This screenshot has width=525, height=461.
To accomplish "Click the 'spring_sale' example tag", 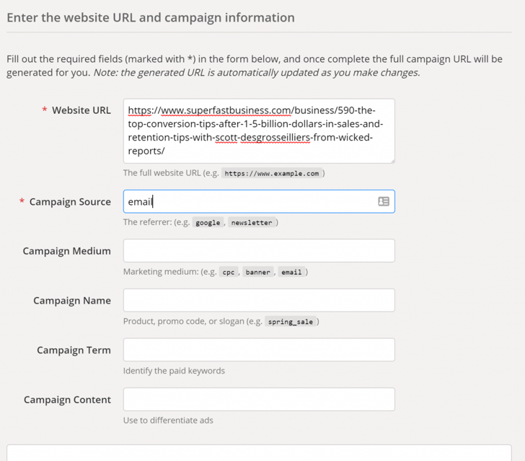I will (x=291, y=322).
